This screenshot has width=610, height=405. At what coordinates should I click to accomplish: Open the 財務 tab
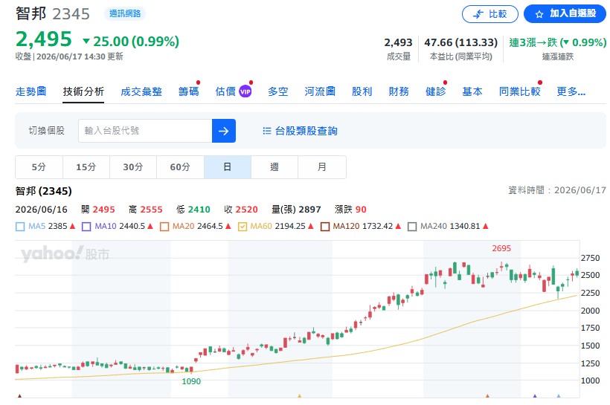click(399, 91)
